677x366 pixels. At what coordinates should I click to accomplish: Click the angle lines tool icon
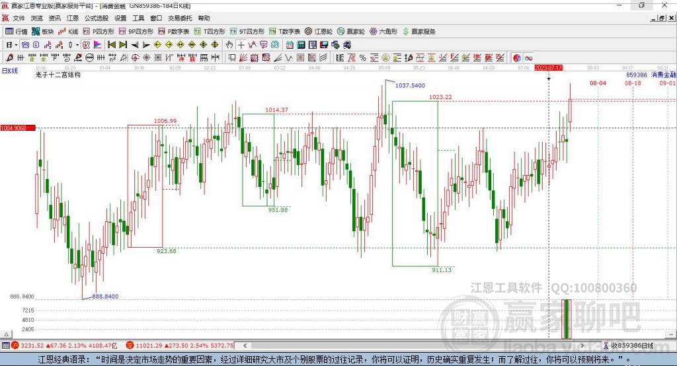[277, 58]
